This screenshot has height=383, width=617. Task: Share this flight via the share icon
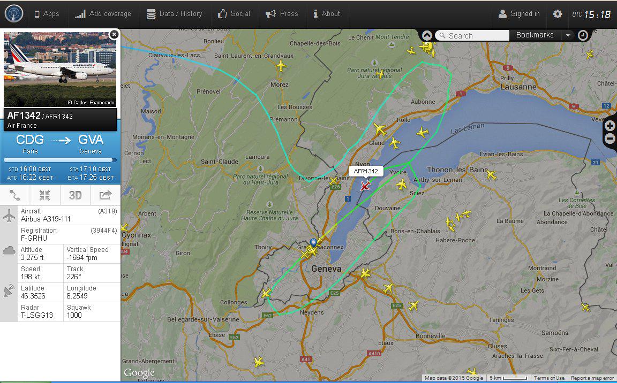106,195
